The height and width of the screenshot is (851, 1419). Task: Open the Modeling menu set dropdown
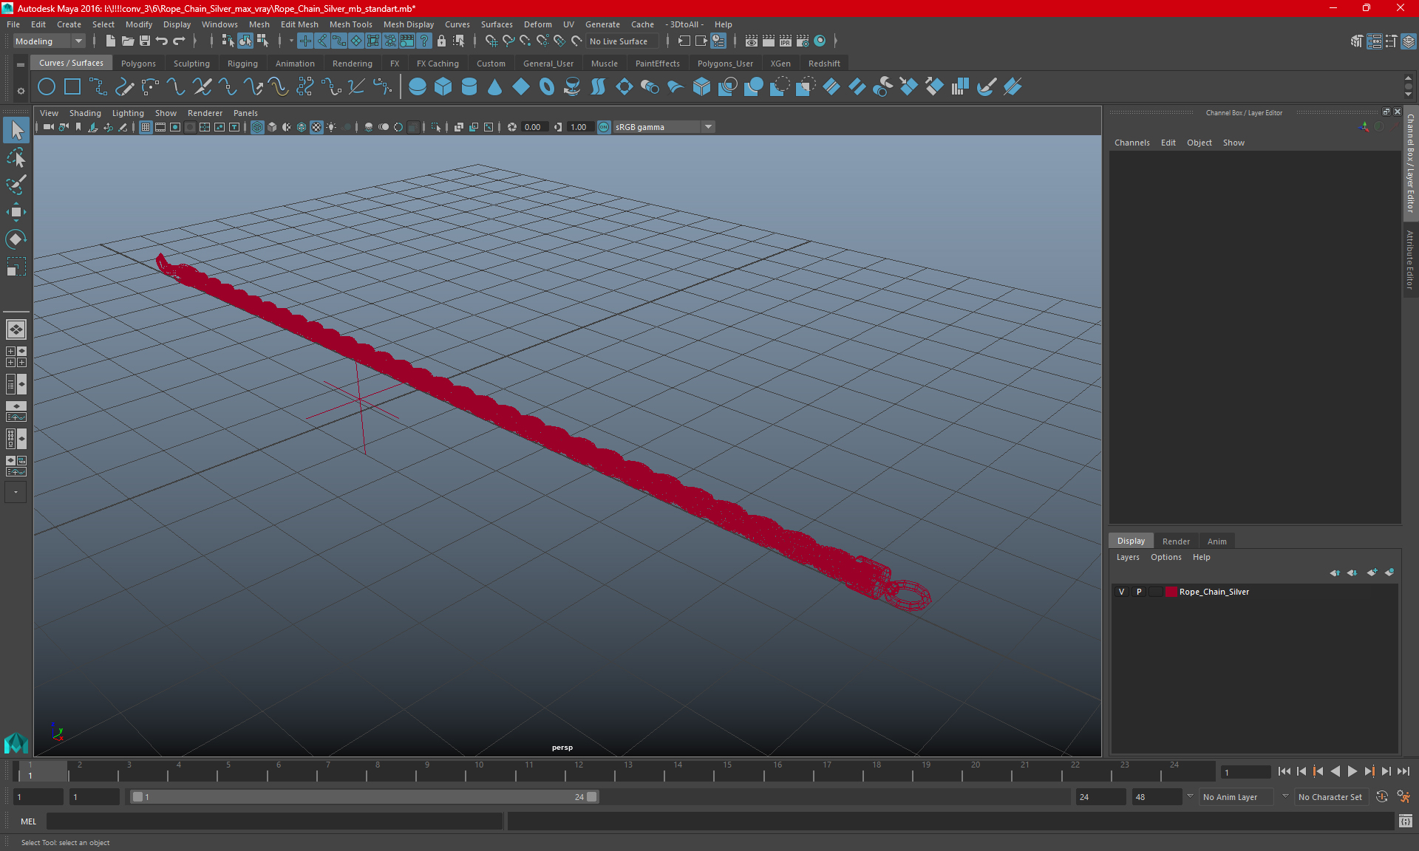tap(49, 41)
